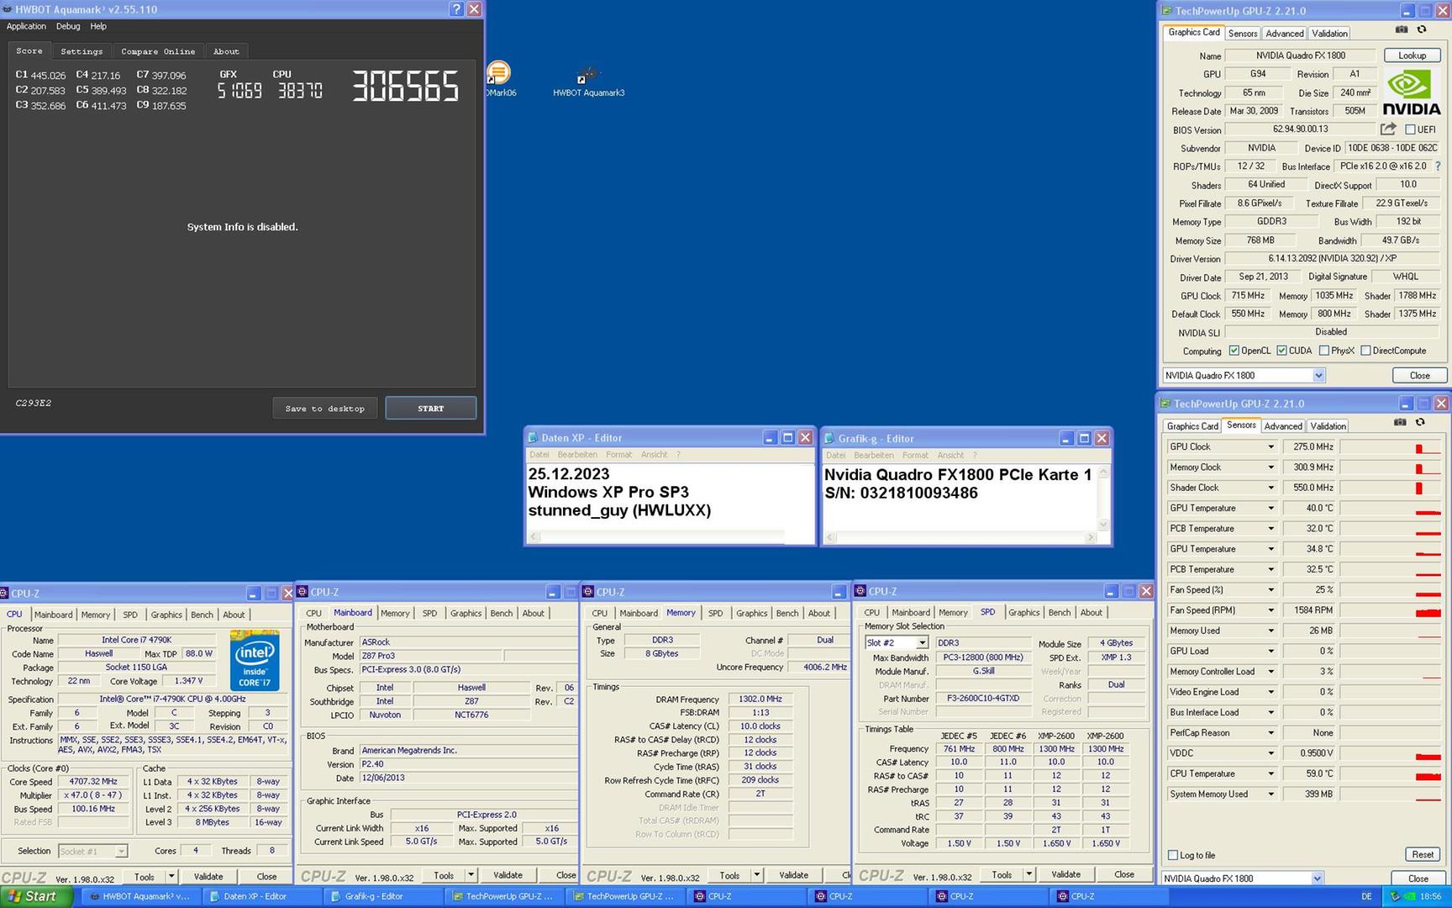
Task: Click the S/N: 0321810093486 text in Grafik-g
Action: [901, 494]
